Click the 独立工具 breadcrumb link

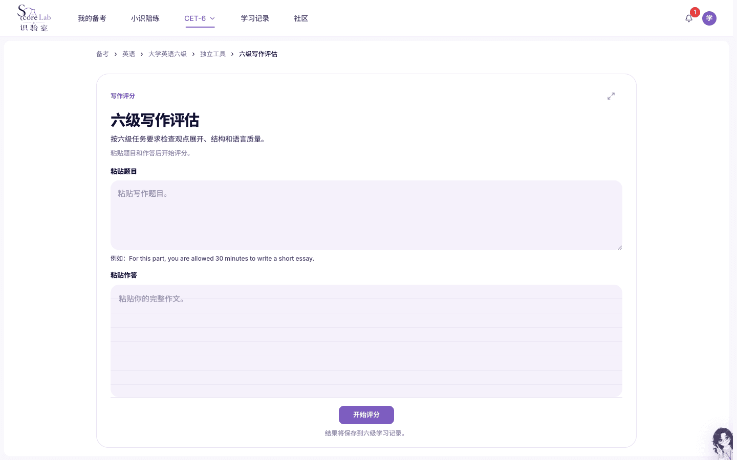(x=213, y=54)
